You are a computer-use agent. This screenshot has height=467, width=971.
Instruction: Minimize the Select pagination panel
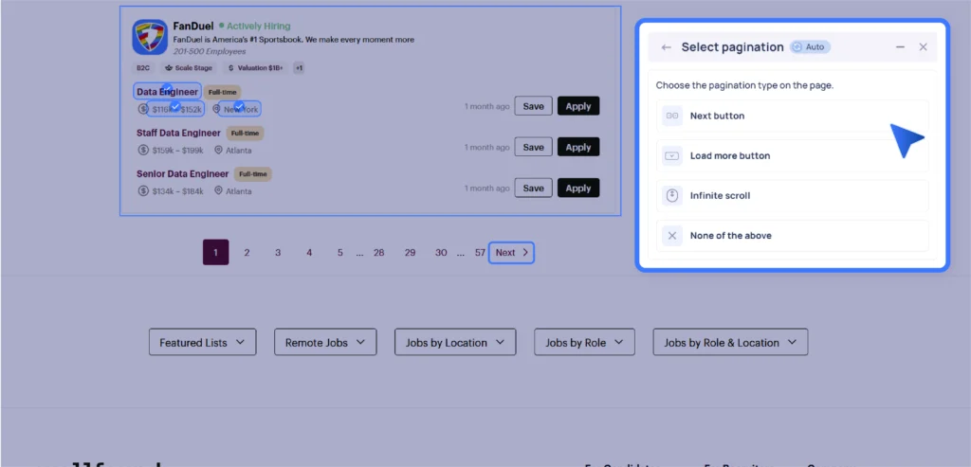tap(901, 47)
